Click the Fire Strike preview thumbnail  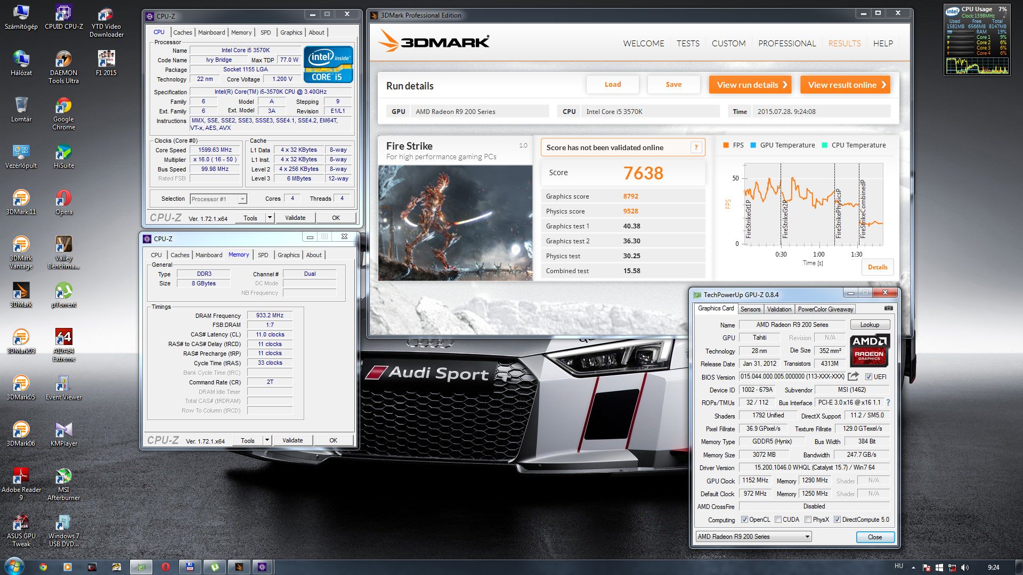point(455,223)
